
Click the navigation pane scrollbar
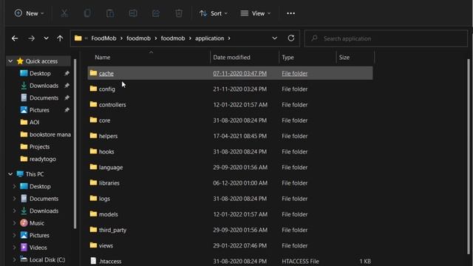(x=75, y=144)
